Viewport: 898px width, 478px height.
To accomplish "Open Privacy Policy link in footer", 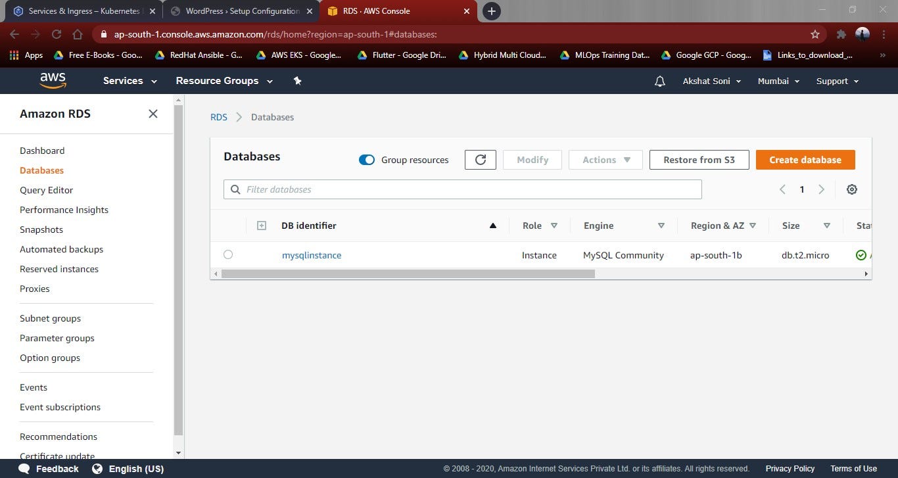I will [790, 469].
